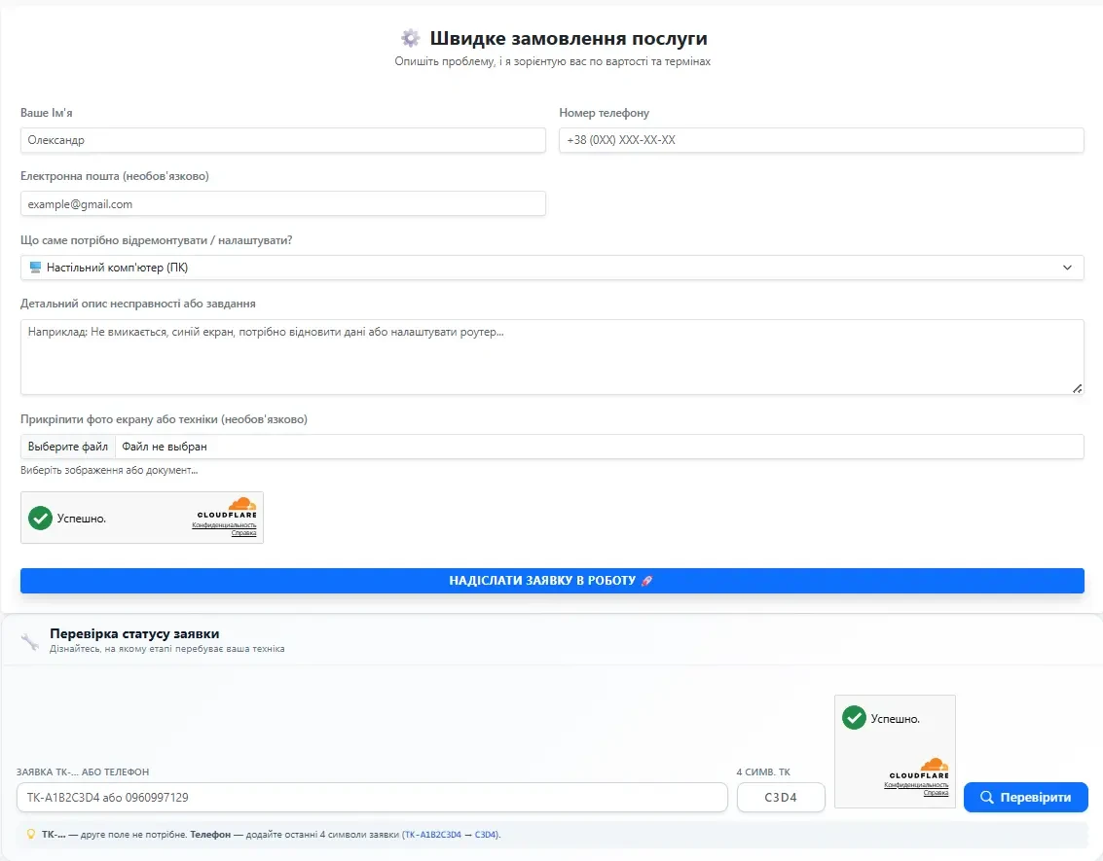Click the Перевірити status check button

(x=1026, y=797)
